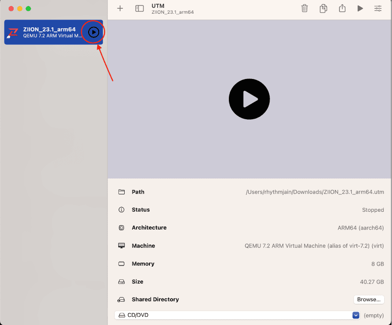Click the QEMU 7.2 ARM Virtual Machine value
Viewport: 392px width, 325px height.
tap(314, 246)
